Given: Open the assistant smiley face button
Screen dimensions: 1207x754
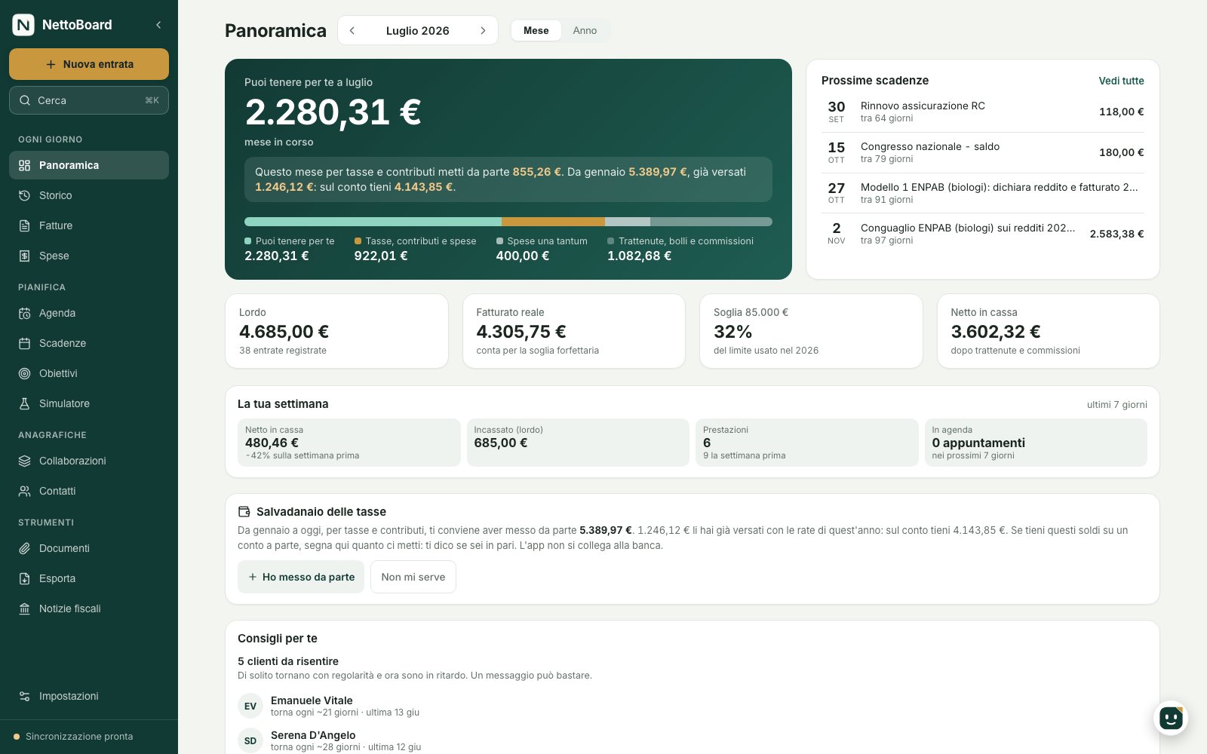Looking at the screenshot, I should tap(1171, 718).
